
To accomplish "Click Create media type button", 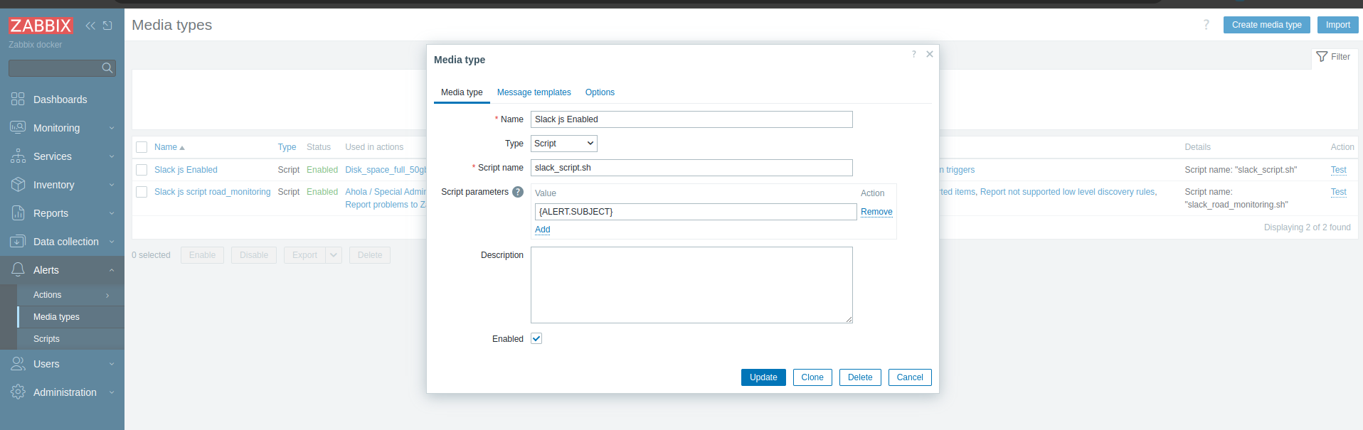I will click(1267, 25).
